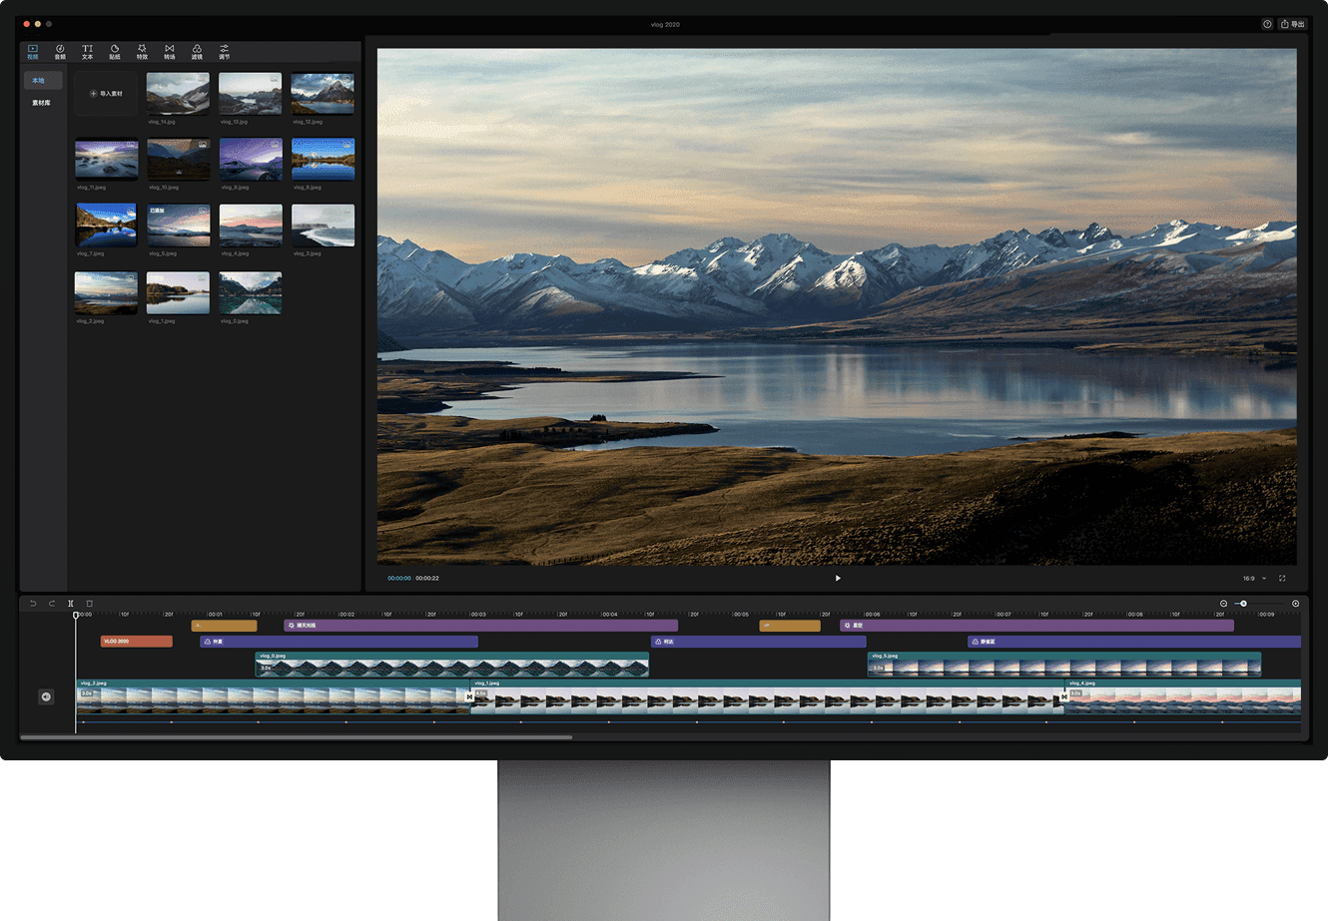Select the 晴天光线 effect clip
The image size is (1328, 921).
(x=480, y=626)
